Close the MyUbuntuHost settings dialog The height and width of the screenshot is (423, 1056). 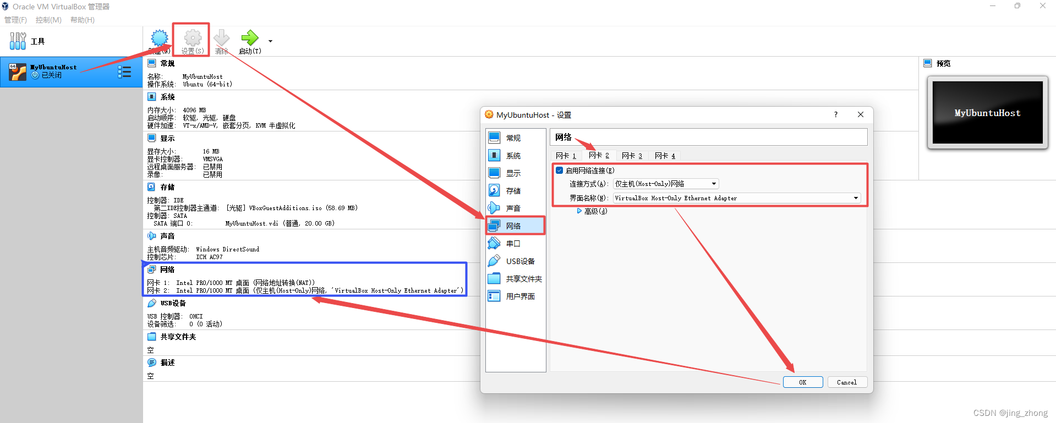[x=861, y=114]
